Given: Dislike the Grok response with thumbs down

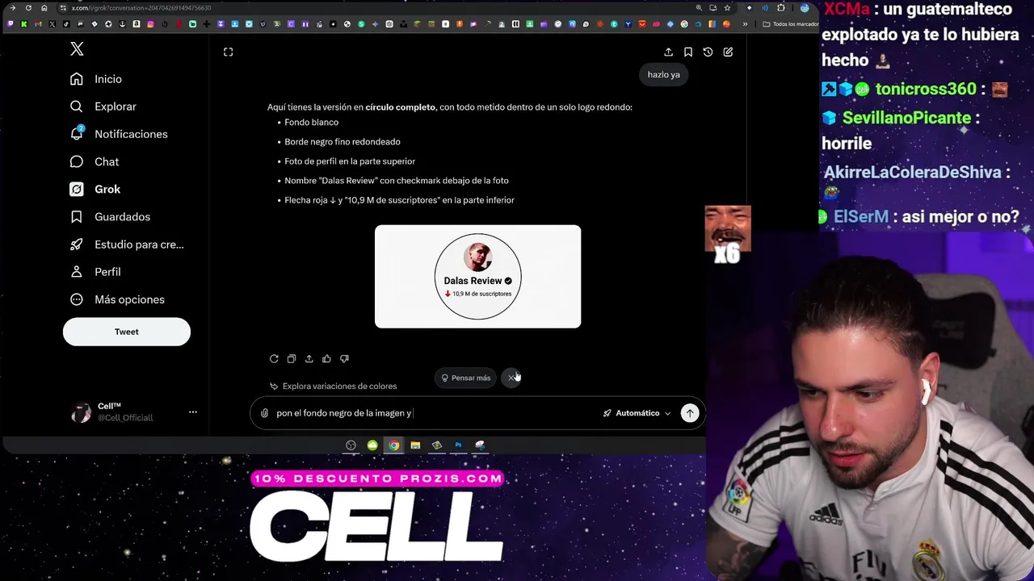Looking at the screenshot, I should (344, 358).
